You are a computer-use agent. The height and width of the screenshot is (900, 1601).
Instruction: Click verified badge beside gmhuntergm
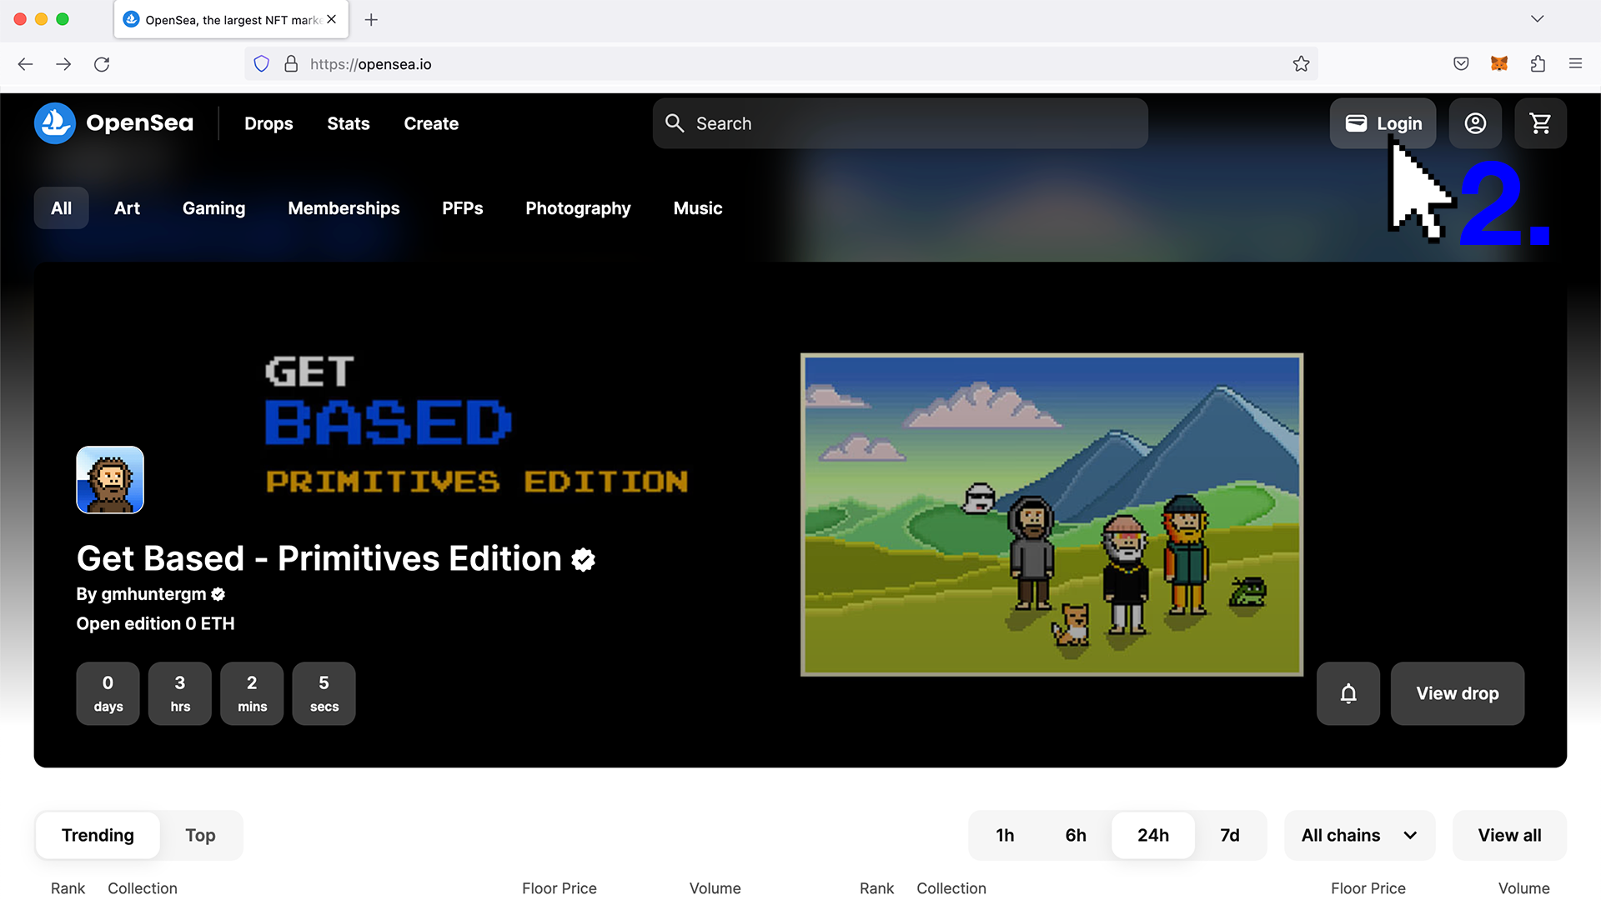[x=218, y=594]
